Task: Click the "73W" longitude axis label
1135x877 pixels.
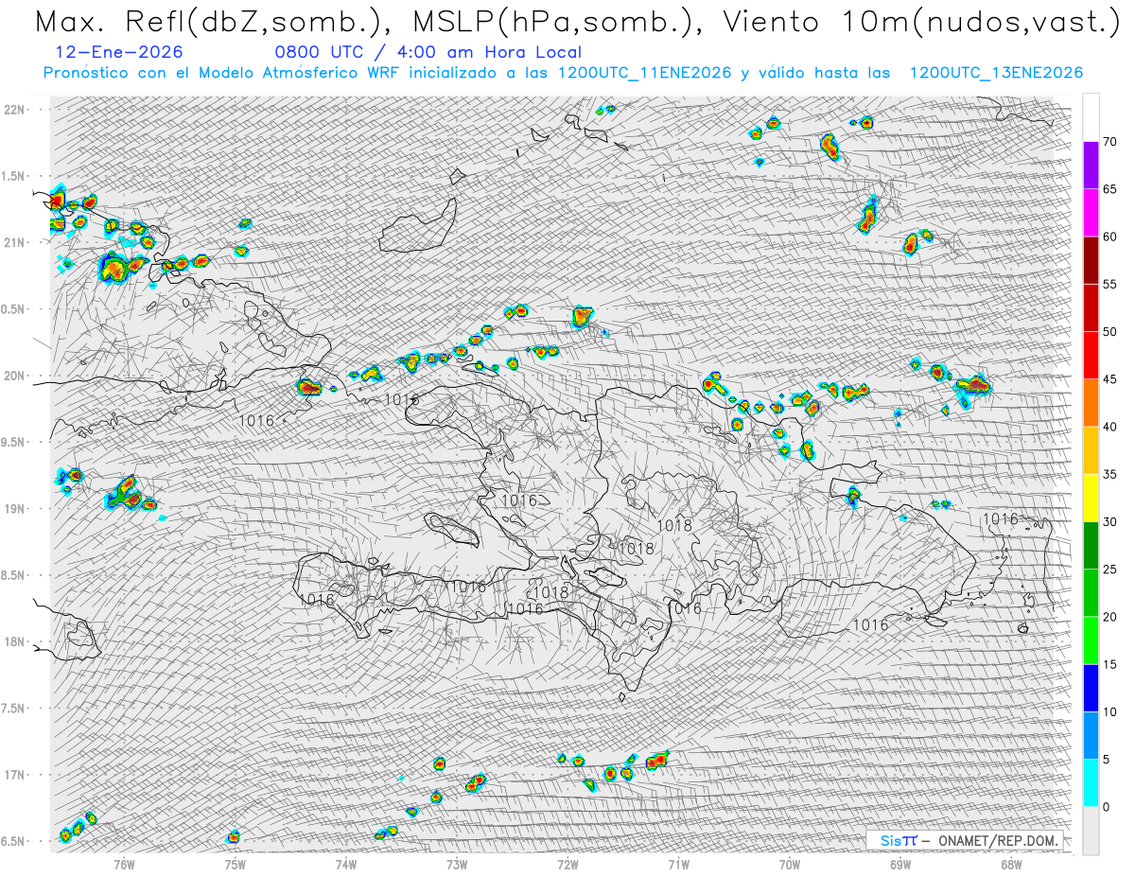Action: [457, 863]
